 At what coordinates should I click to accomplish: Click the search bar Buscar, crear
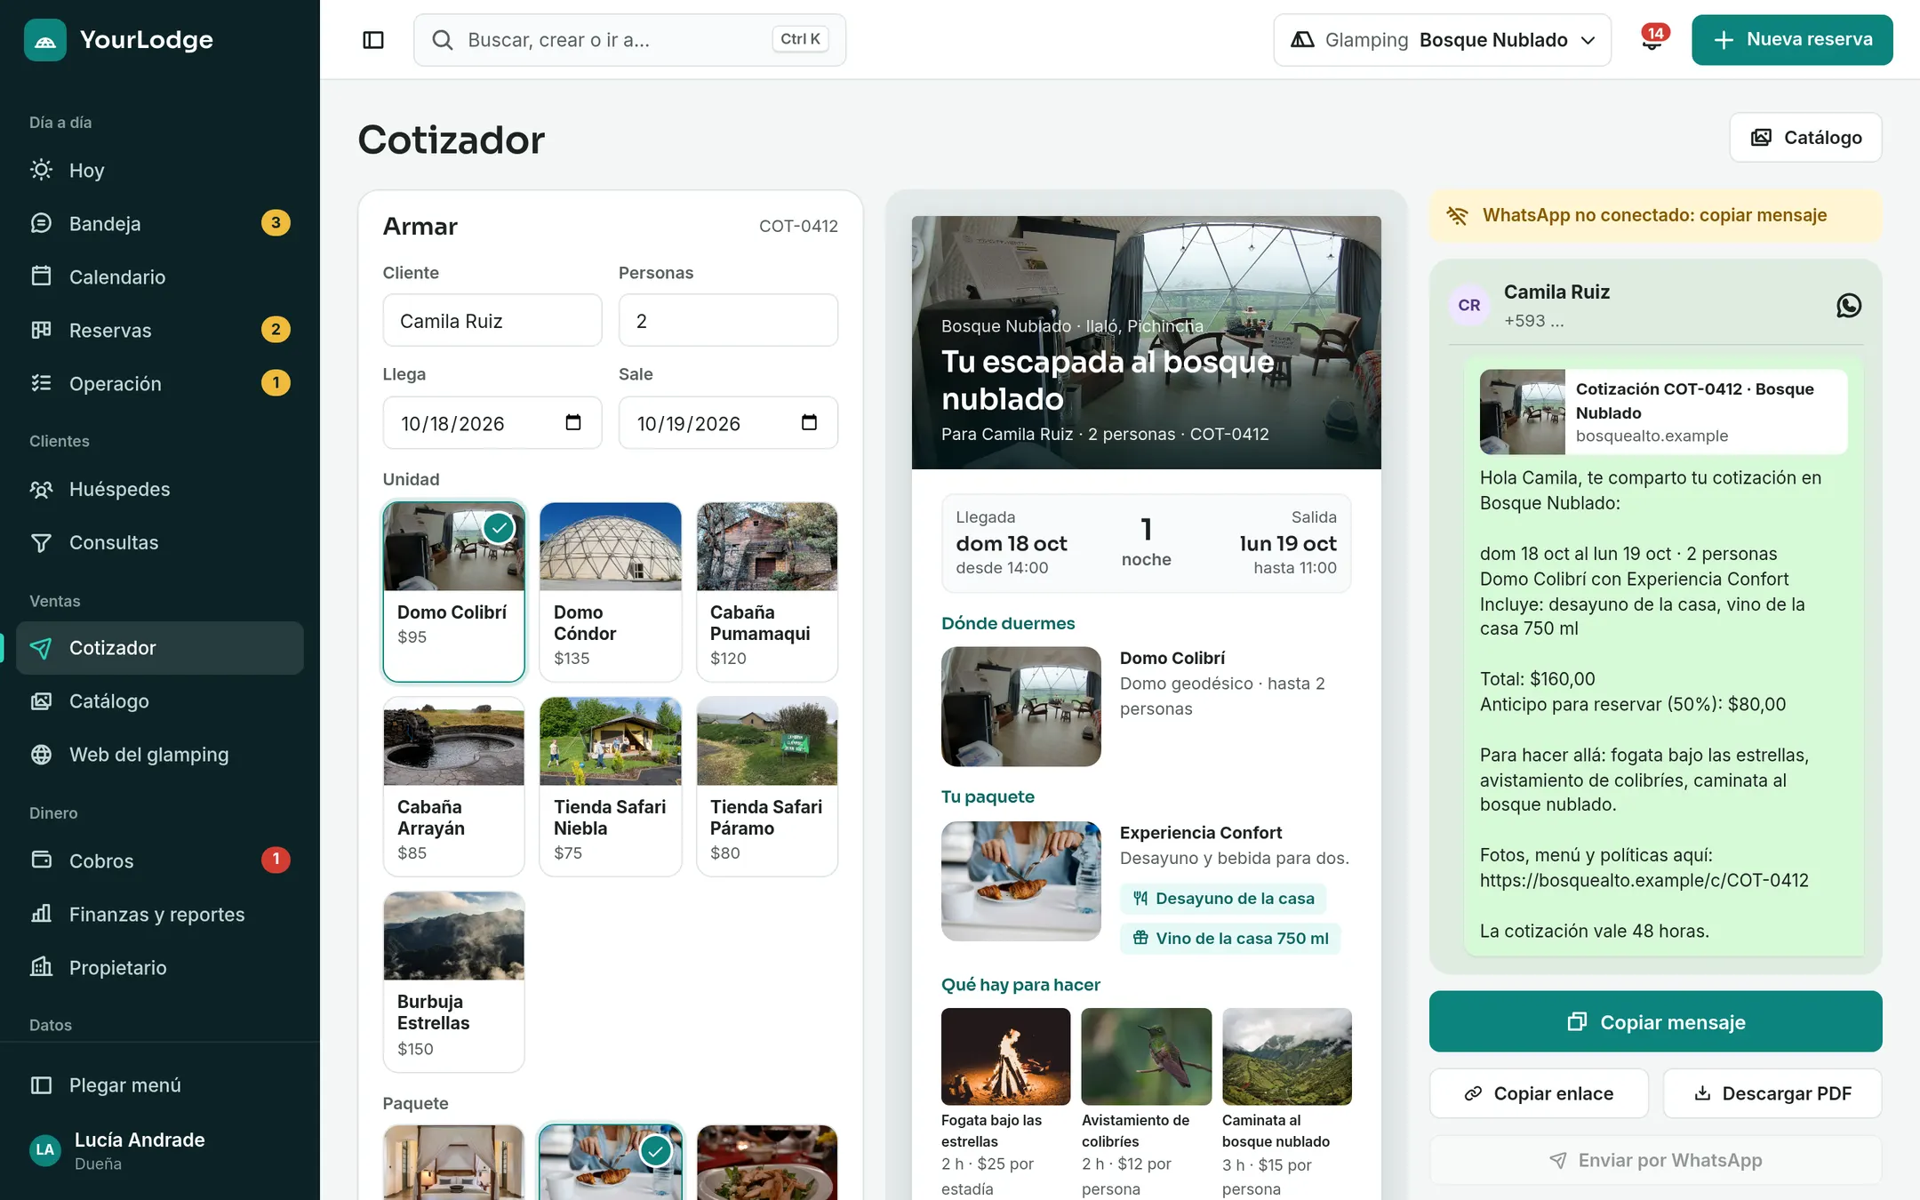tap(629, 40)
